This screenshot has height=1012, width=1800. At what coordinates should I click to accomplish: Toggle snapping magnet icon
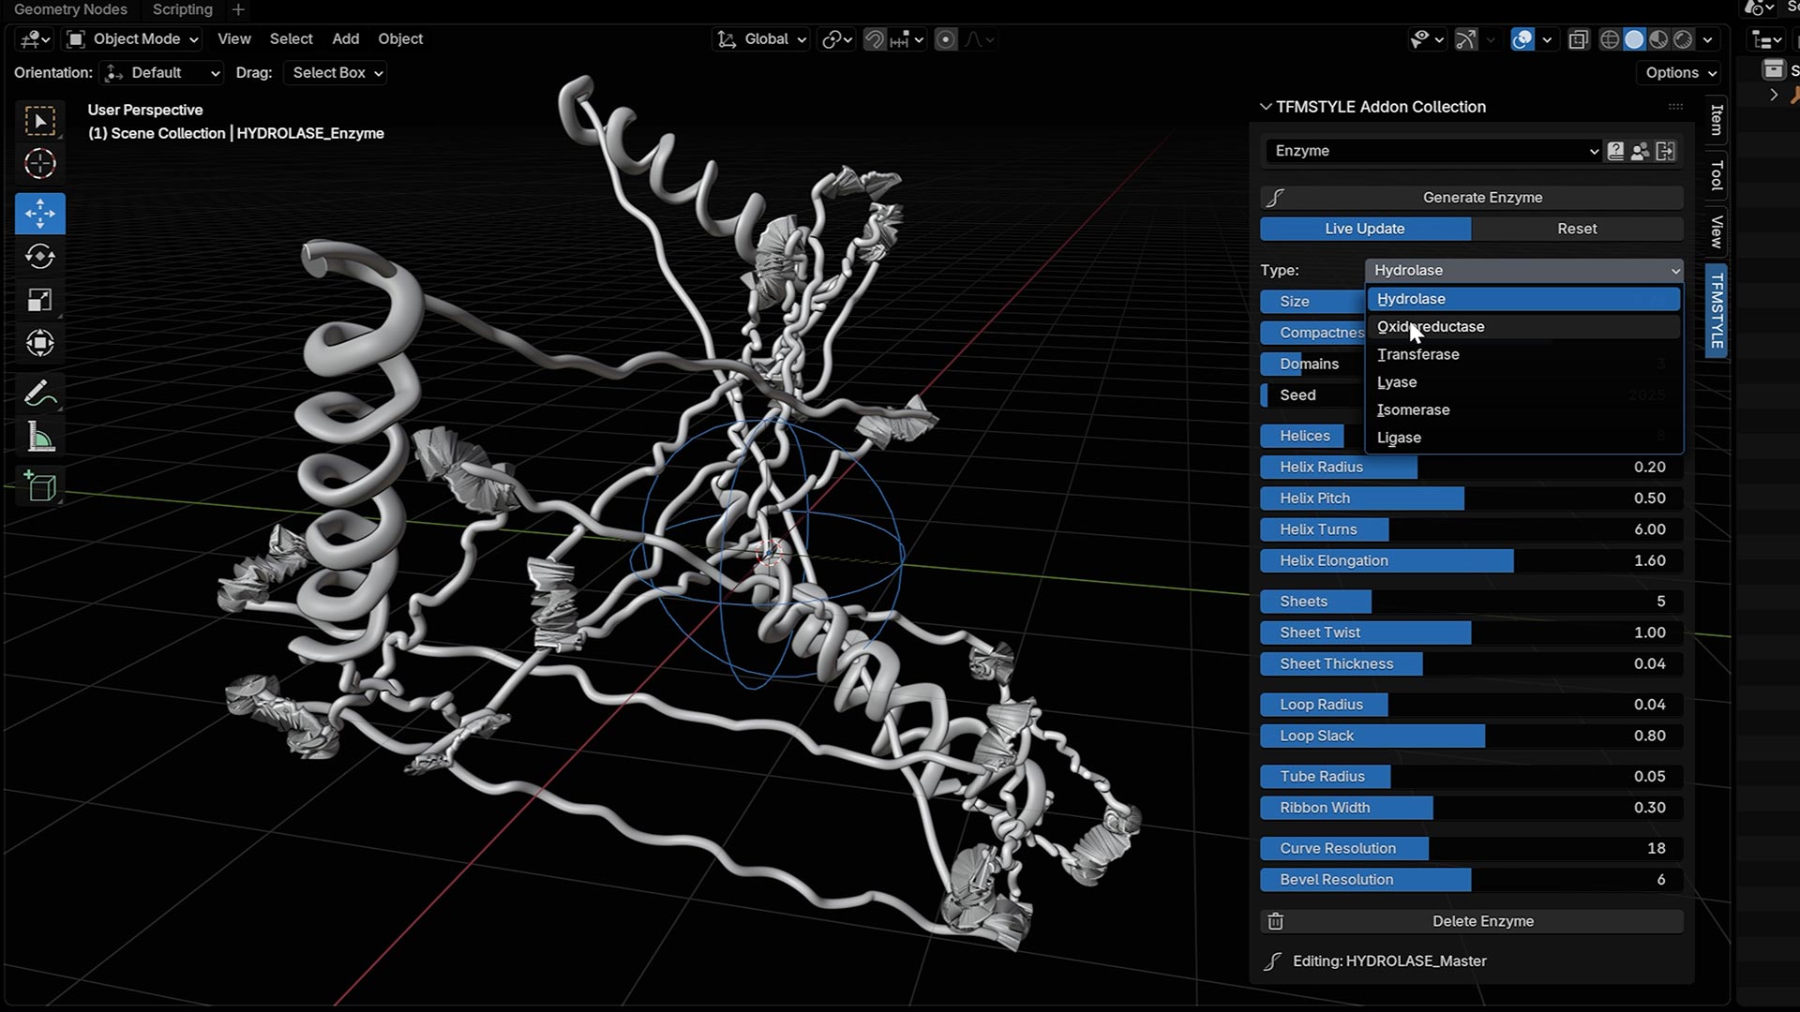[874, 39]
